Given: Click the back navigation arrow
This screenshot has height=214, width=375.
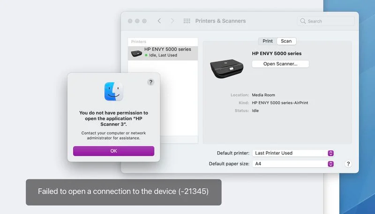Looking at the screenshot, I should click(x=159, y=21).
